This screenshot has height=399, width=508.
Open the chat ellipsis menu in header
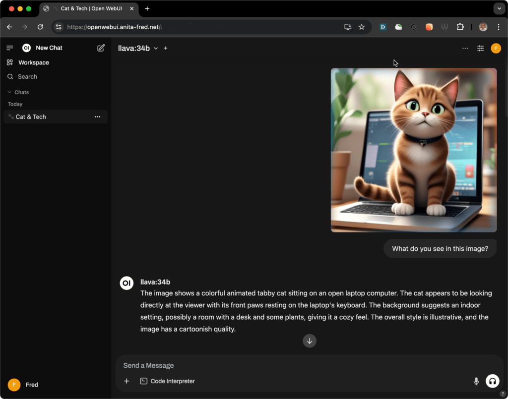[x=465, y=48]
